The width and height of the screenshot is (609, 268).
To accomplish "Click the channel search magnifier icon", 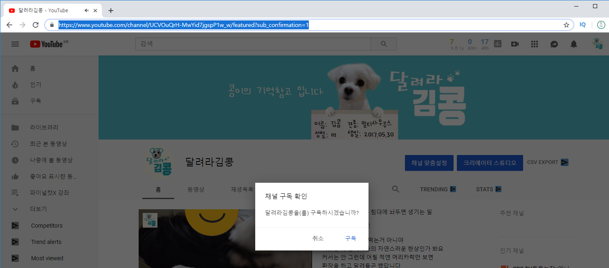I will [396, 189].
